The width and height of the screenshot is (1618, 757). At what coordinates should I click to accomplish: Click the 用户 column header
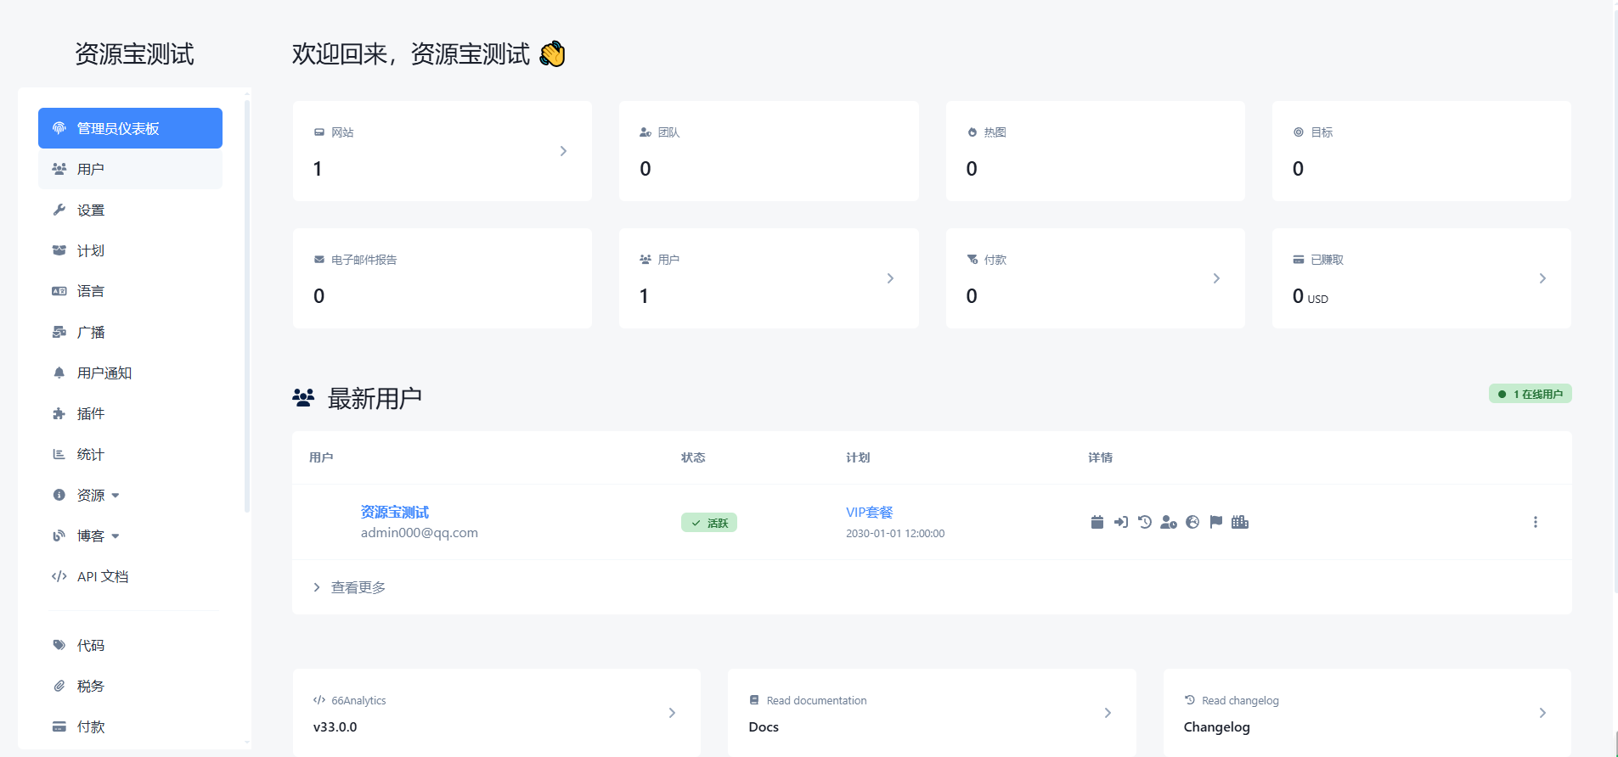point(321,457)
